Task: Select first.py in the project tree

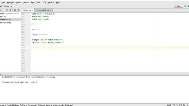Action: click(3, 16)
